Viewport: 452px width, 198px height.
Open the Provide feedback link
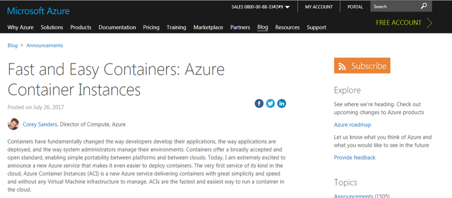355,157
